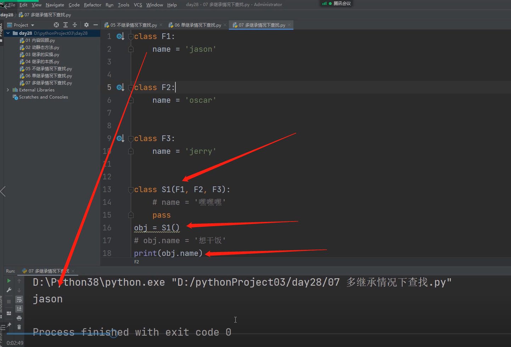This screenshot has height=347, width=511.
Task: Click the fold end marker at name = 'jason'
Action: 131,49
